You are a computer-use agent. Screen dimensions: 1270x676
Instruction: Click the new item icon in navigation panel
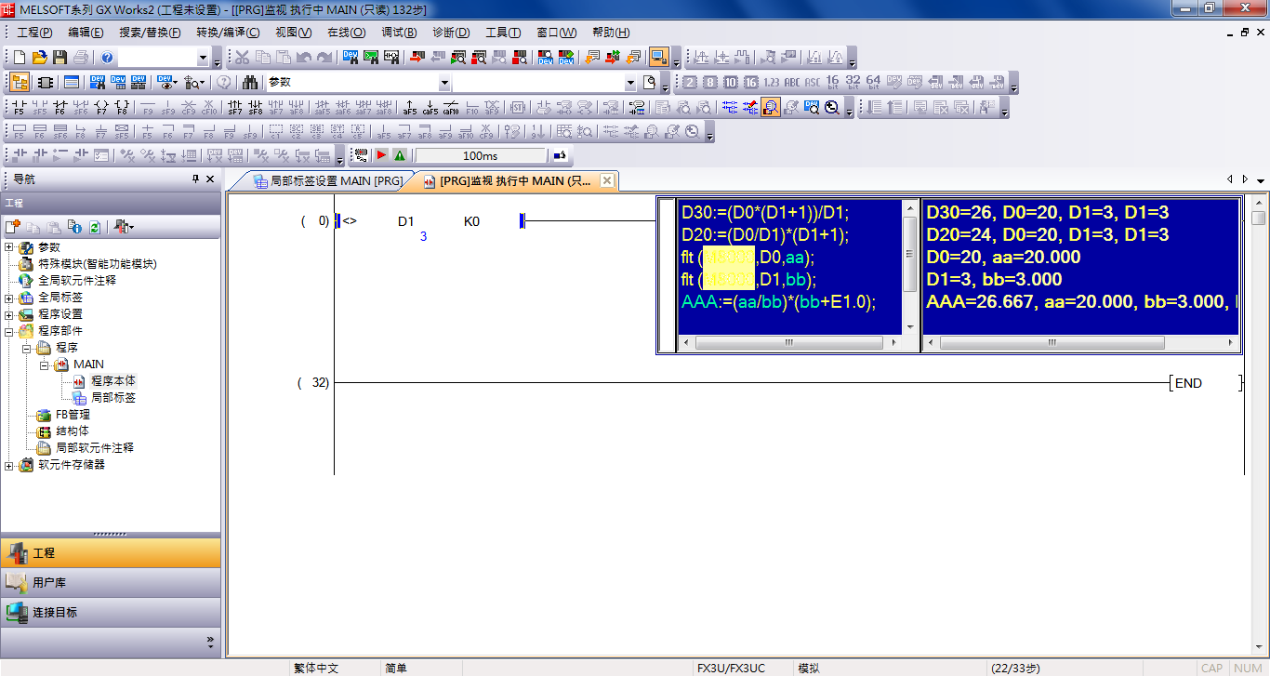[x=13, y=227]
